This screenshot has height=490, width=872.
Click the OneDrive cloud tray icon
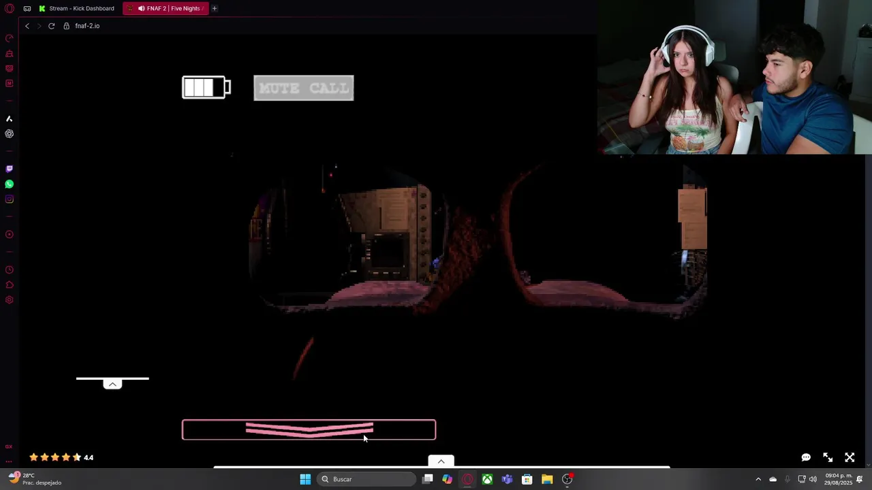pos(773,479)
